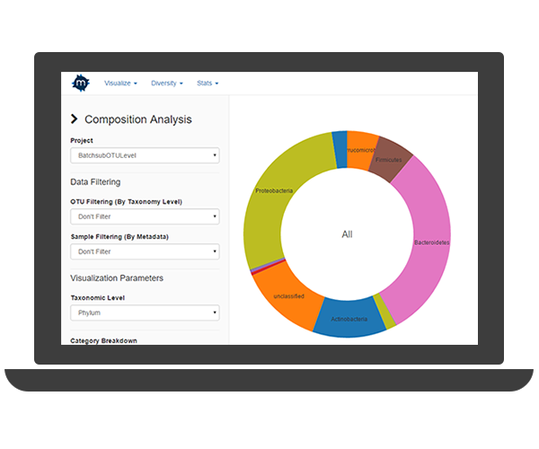Click the Composition Analysis heading text
This screenshot has height=449, width=539.
[x=137, y=119]
